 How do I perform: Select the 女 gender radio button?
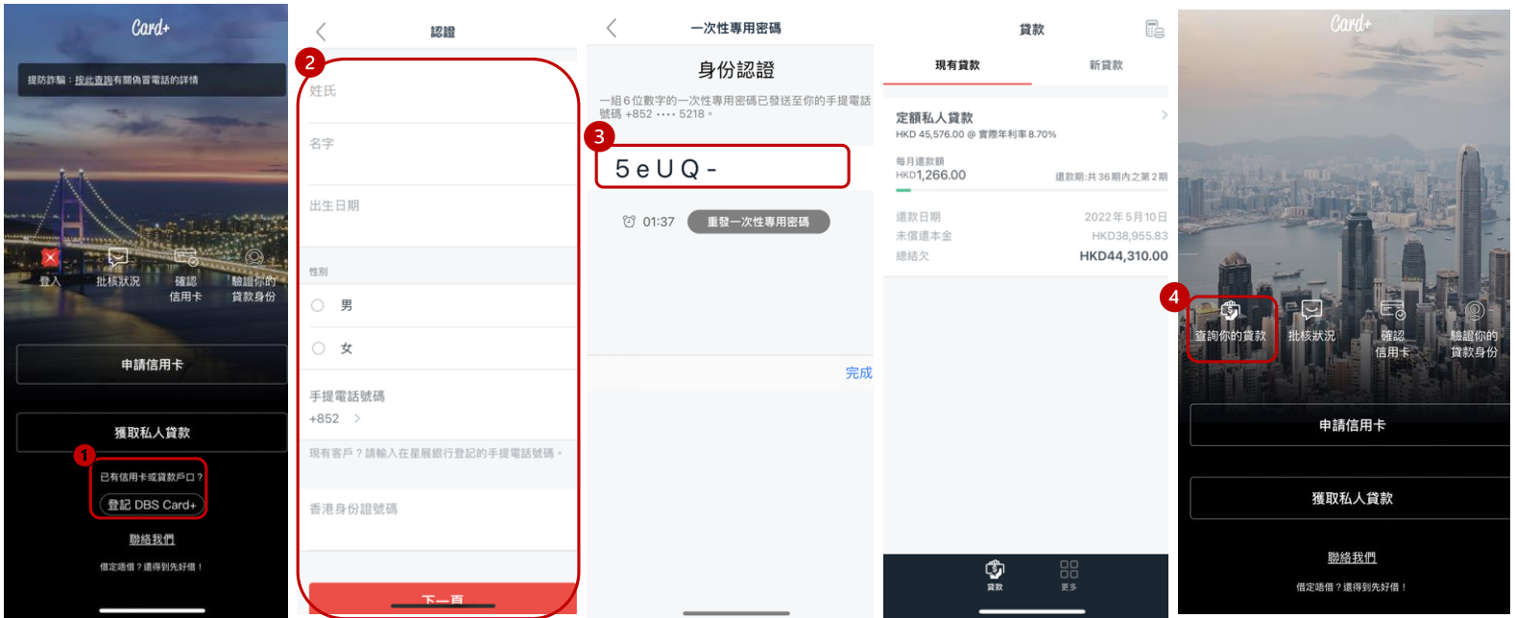pyautogui.click(x=318, y=348)
